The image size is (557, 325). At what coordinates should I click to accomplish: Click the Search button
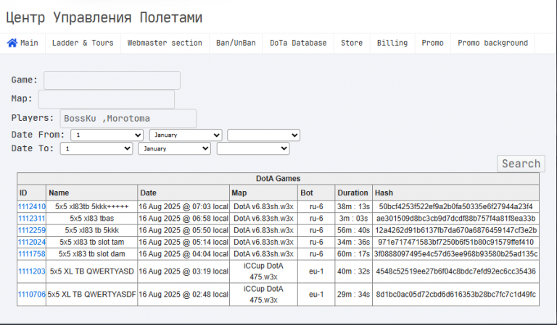click(521, 164)
